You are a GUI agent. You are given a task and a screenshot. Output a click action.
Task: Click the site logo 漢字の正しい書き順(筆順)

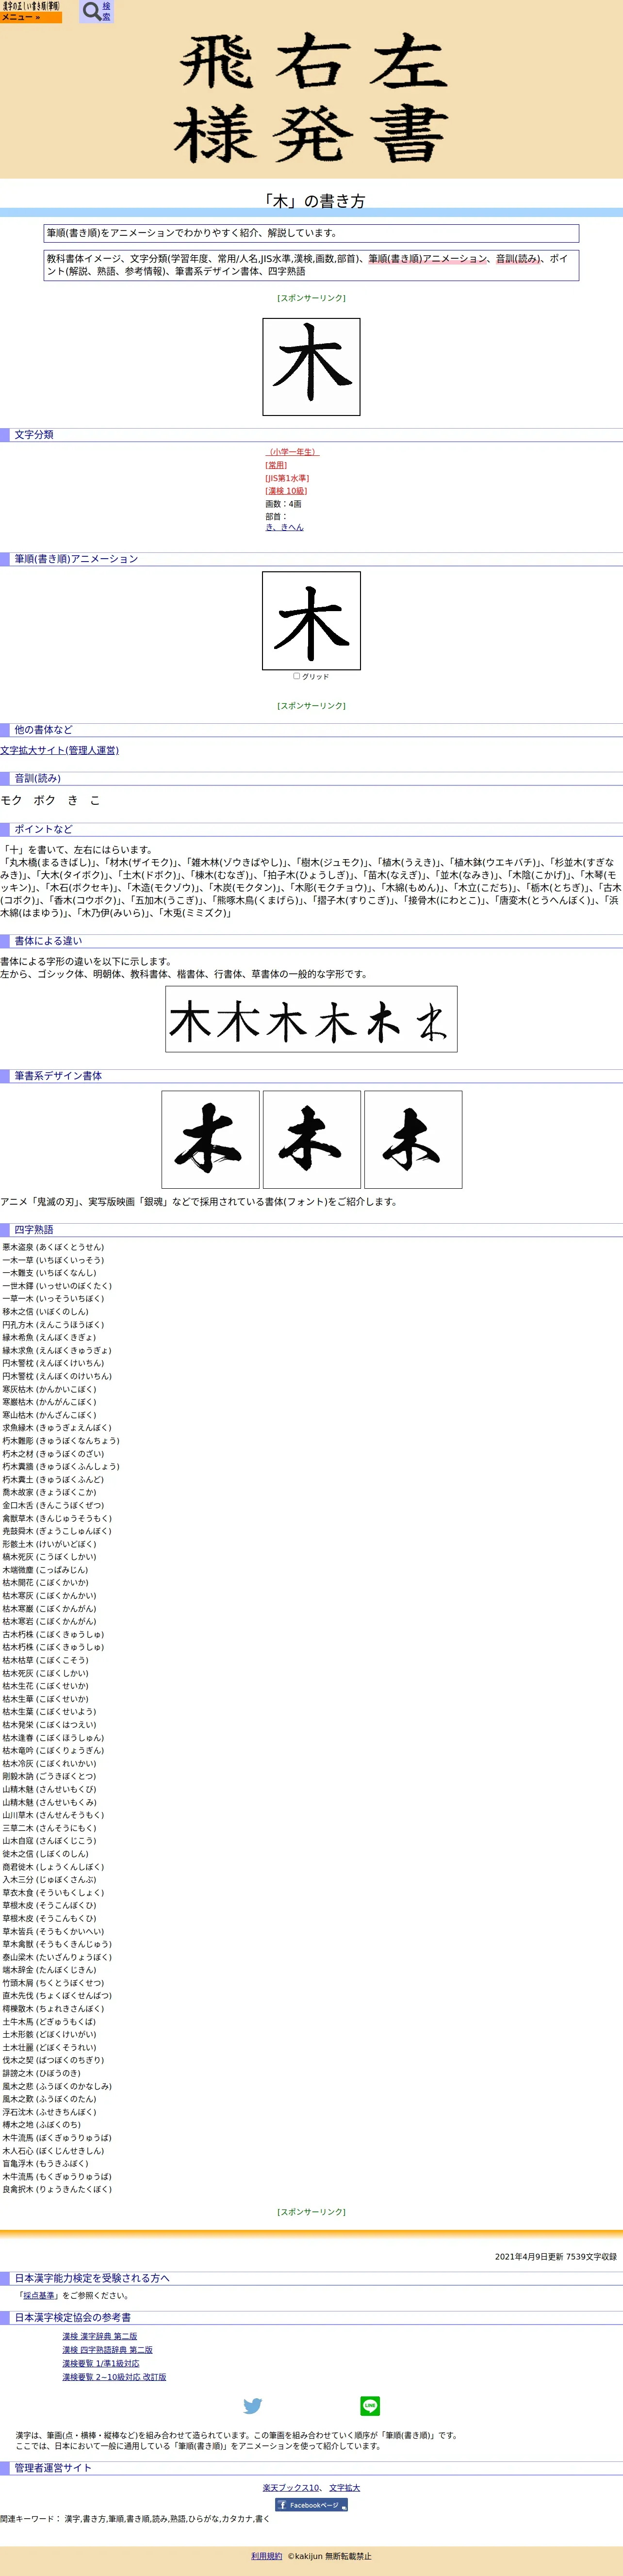(31, 6)
